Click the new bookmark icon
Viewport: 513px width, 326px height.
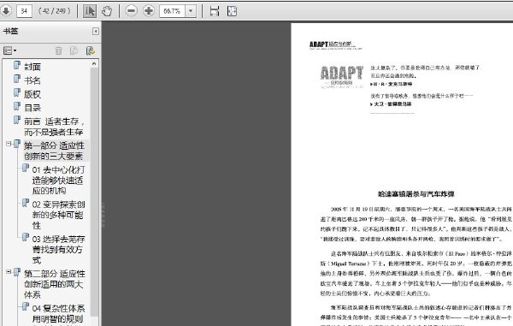(x=74, y=50)
